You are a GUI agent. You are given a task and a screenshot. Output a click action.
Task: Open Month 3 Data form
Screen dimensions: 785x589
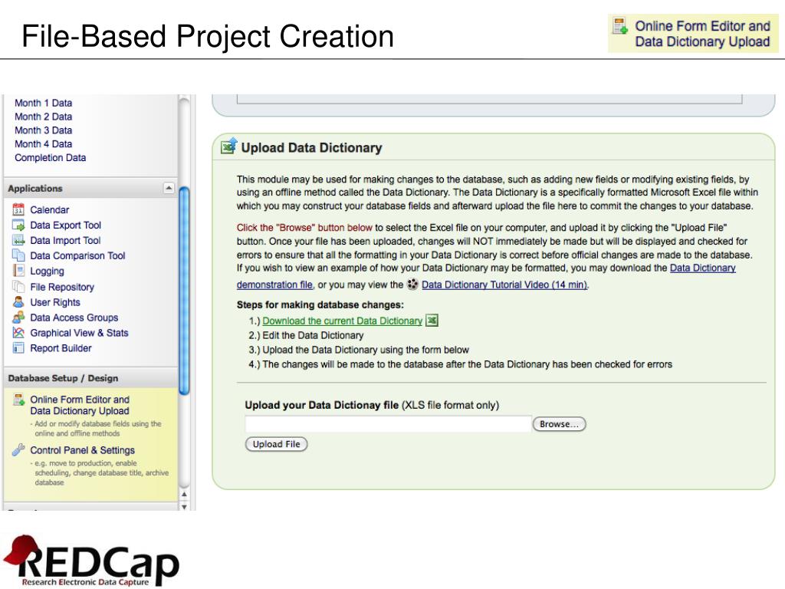[44, 130]
